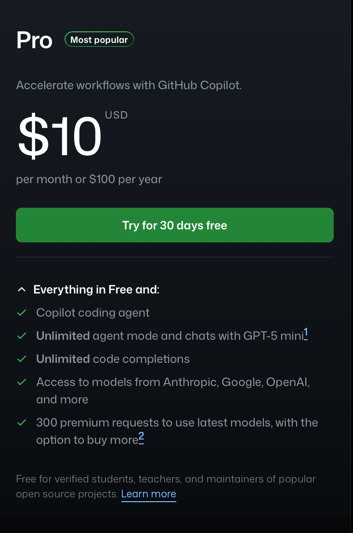
Task: Click the Copilot coding agent feature text
Action: click(93, 313)
